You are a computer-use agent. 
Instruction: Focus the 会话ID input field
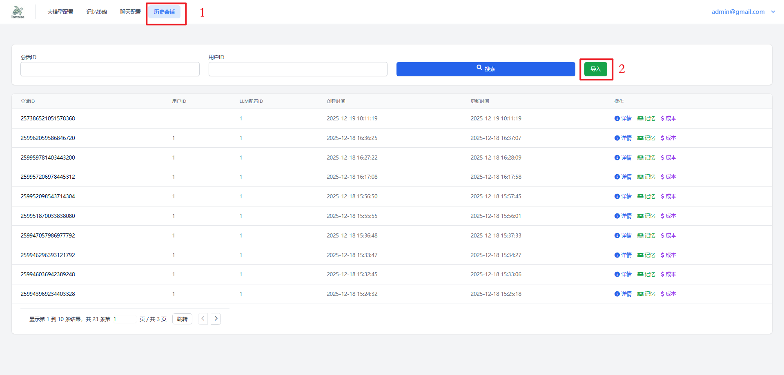pyautogui.click(x=110, y=69)
